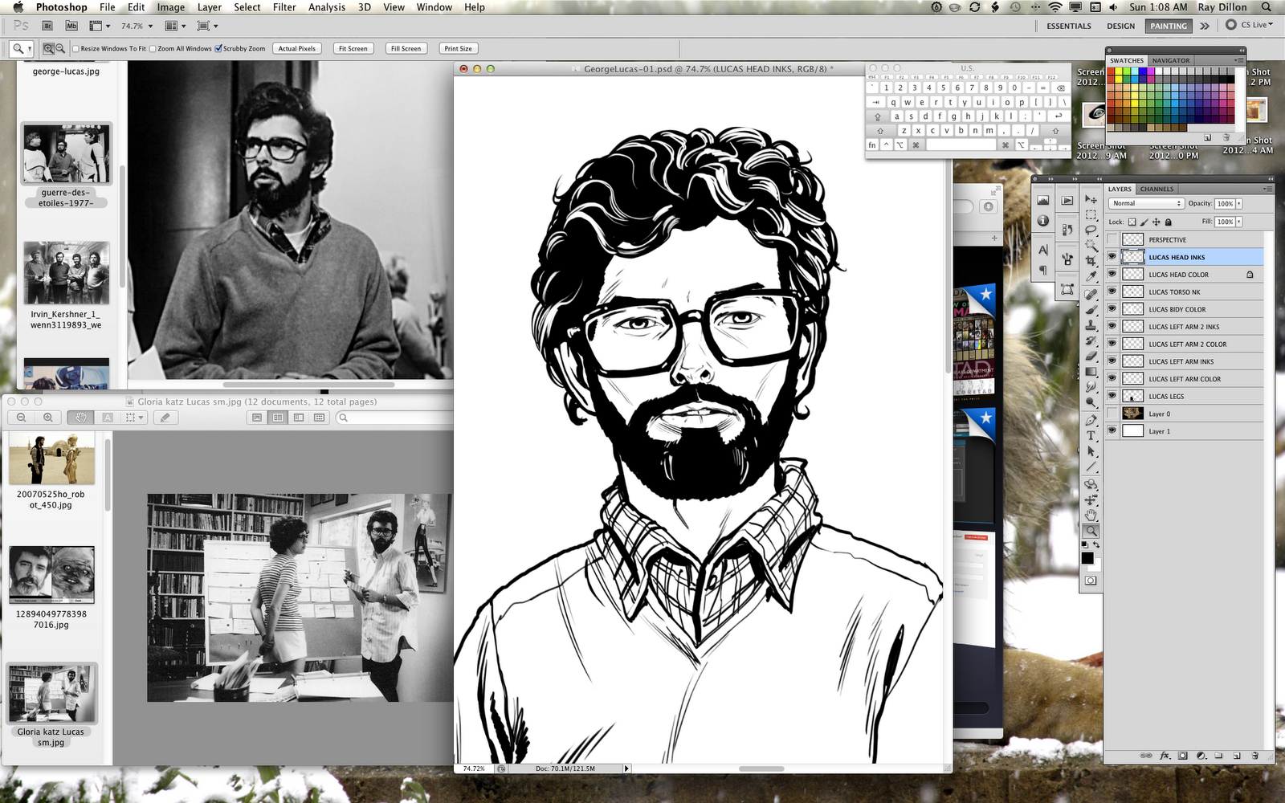
Task: Select the Rectangular Marquee tool
Action: click(1091, 215)
